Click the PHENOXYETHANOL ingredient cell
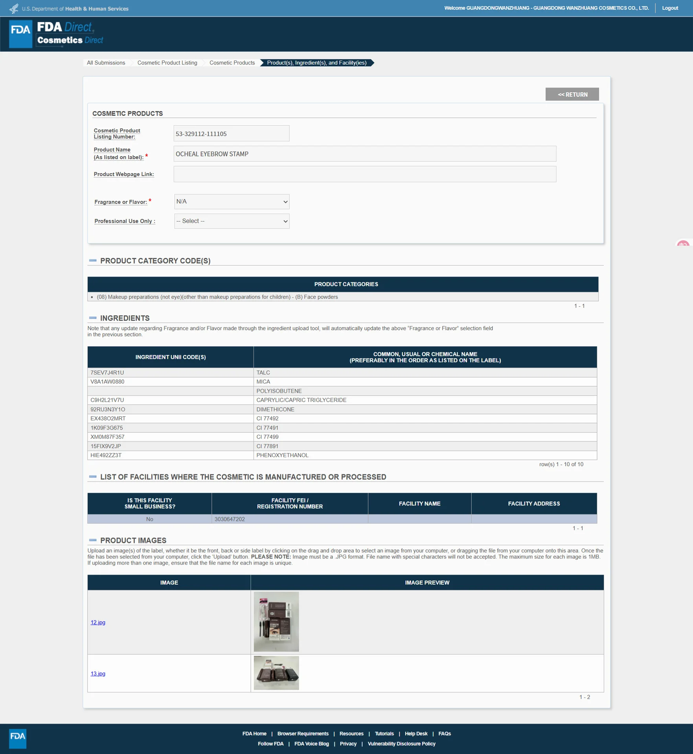The width and height of the screenshot is (693, 754). click(x=425, y=456)
